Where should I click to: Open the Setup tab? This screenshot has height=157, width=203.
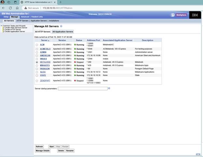point(6,17)
